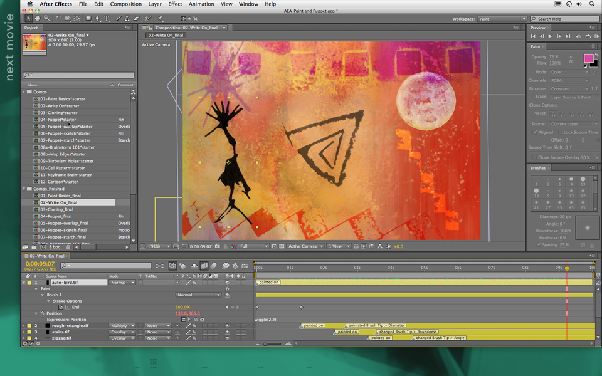
Task: Click the pink foreground color swatch
Action: coord(589,58)
